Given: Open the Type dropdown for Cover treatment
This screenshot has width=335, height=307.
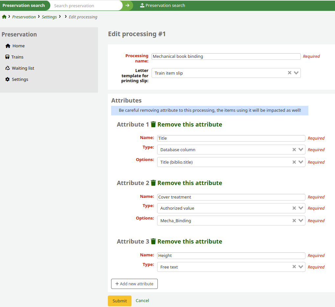Looking at the screenshot, I should pyautogui.click(x=300, y=208).
